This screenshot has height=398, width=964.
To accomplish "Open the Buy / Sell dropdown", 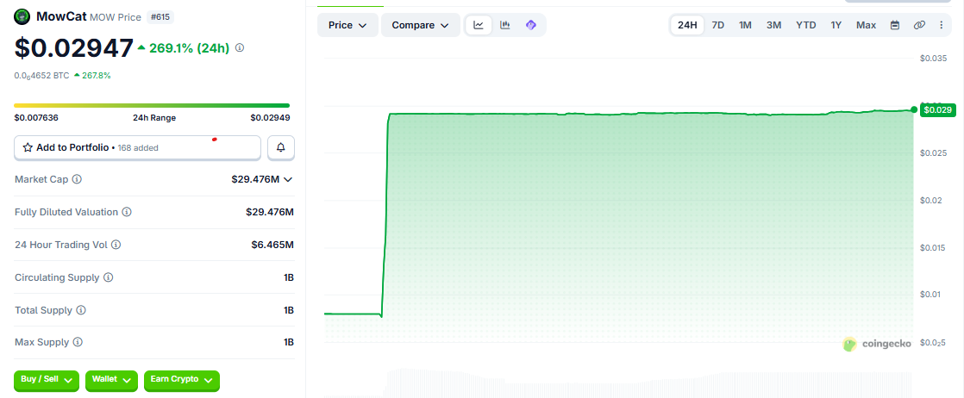I will [x=47, y=380].
